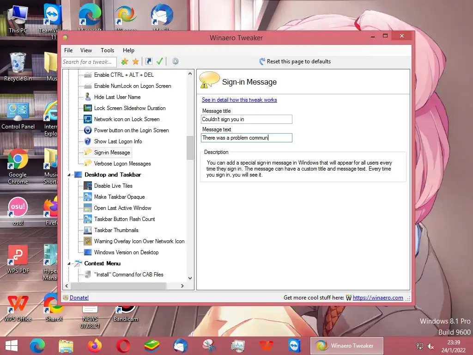473x355 pixels.
Task: Open settings gear icon in toolbar
Action: pos(175,61)
